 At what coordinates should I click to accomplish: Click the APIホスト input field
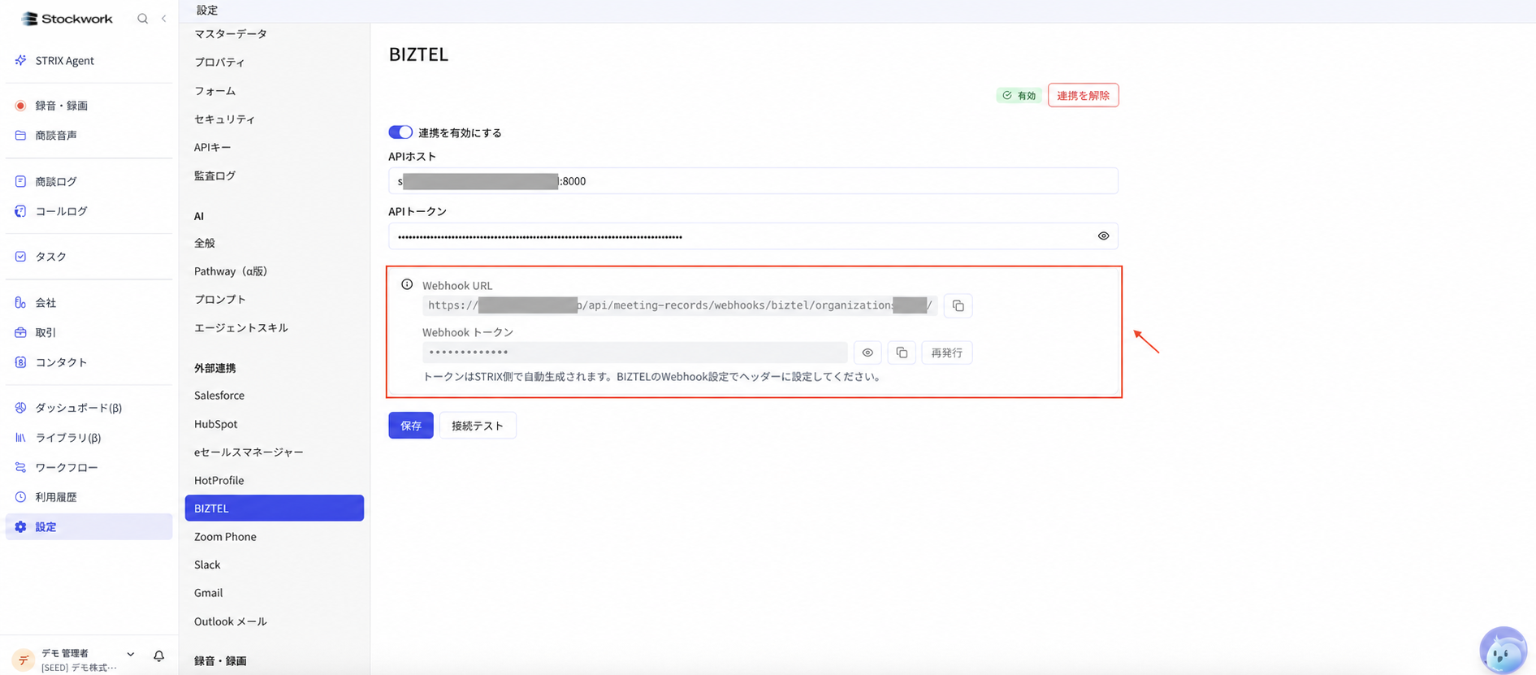[753, 180]
